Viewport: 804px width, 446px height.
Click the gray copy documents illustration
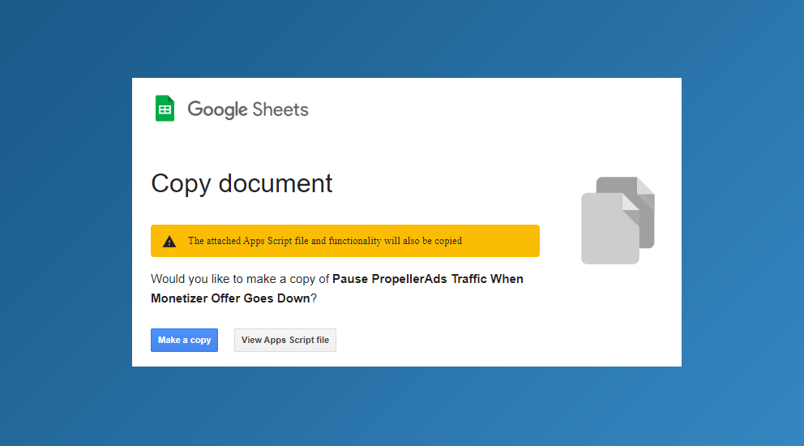click(x=618, y=221)
